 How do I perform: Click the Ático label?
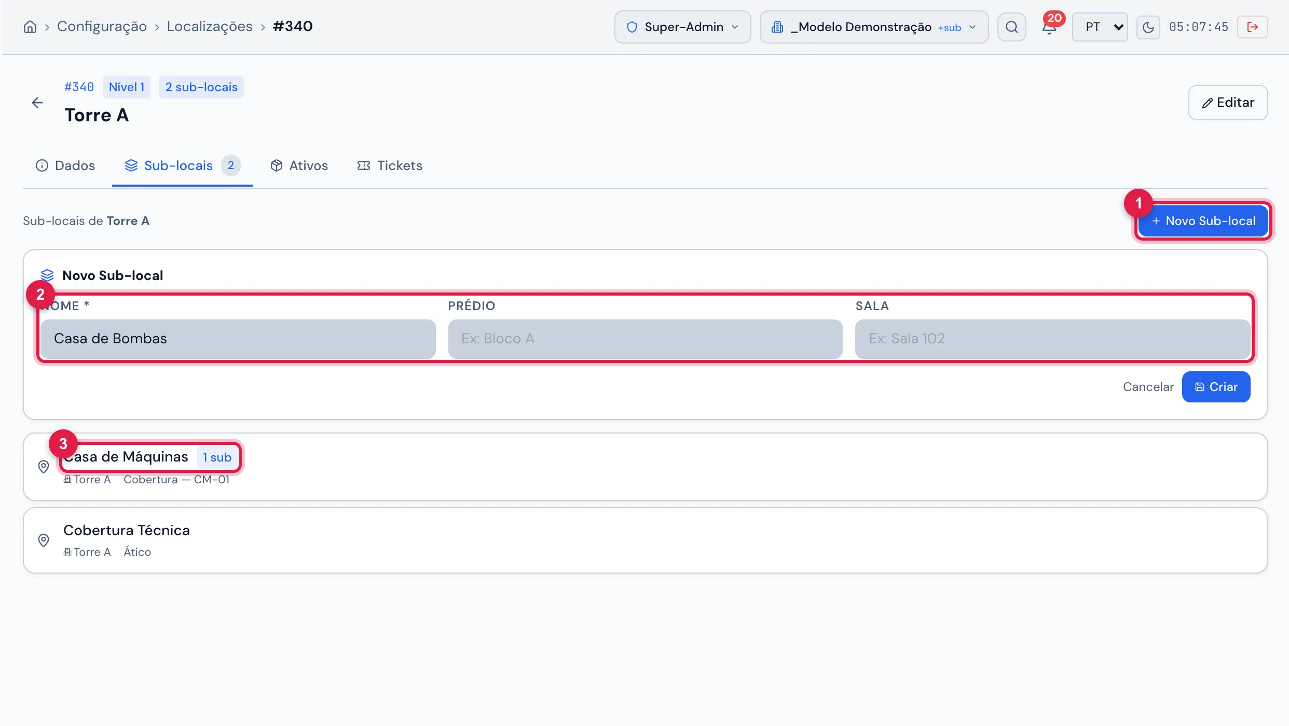pos(138,552)
